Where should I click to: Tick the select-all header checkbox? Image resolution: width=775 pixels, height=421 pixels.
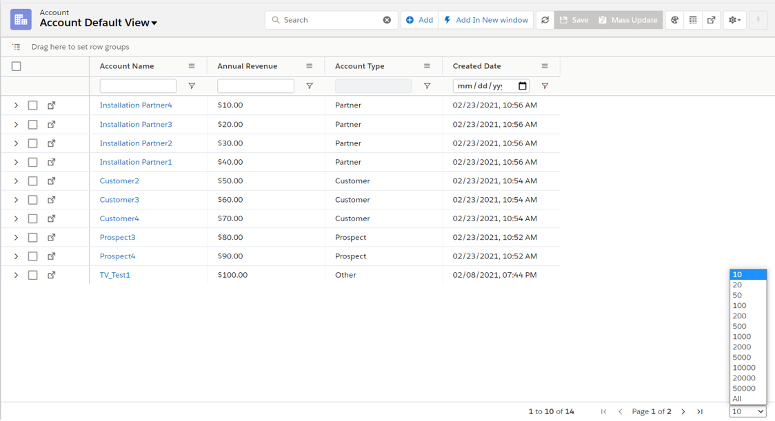(x=17, y=66)
